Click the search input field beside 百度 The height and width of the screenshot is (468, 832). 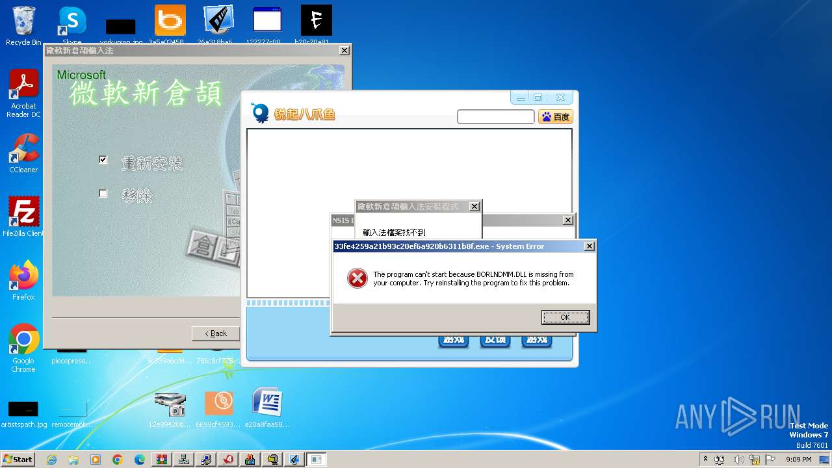(495, 117)
